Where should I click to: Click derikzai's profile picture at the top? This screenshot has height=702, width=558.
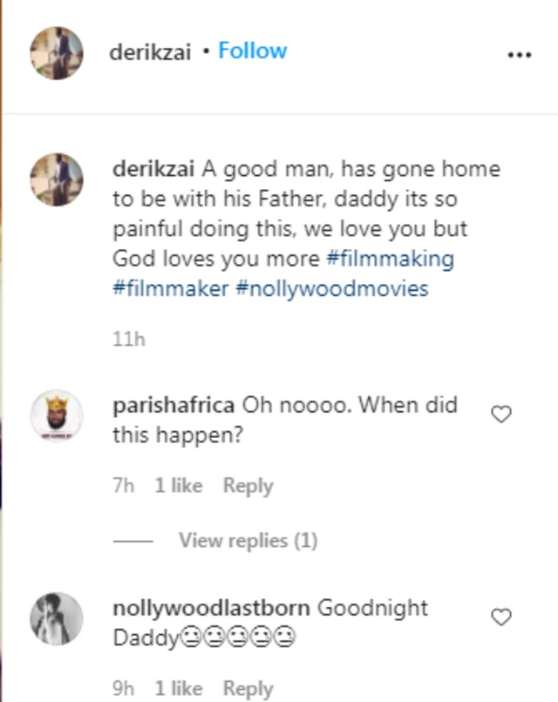[56, 51]
